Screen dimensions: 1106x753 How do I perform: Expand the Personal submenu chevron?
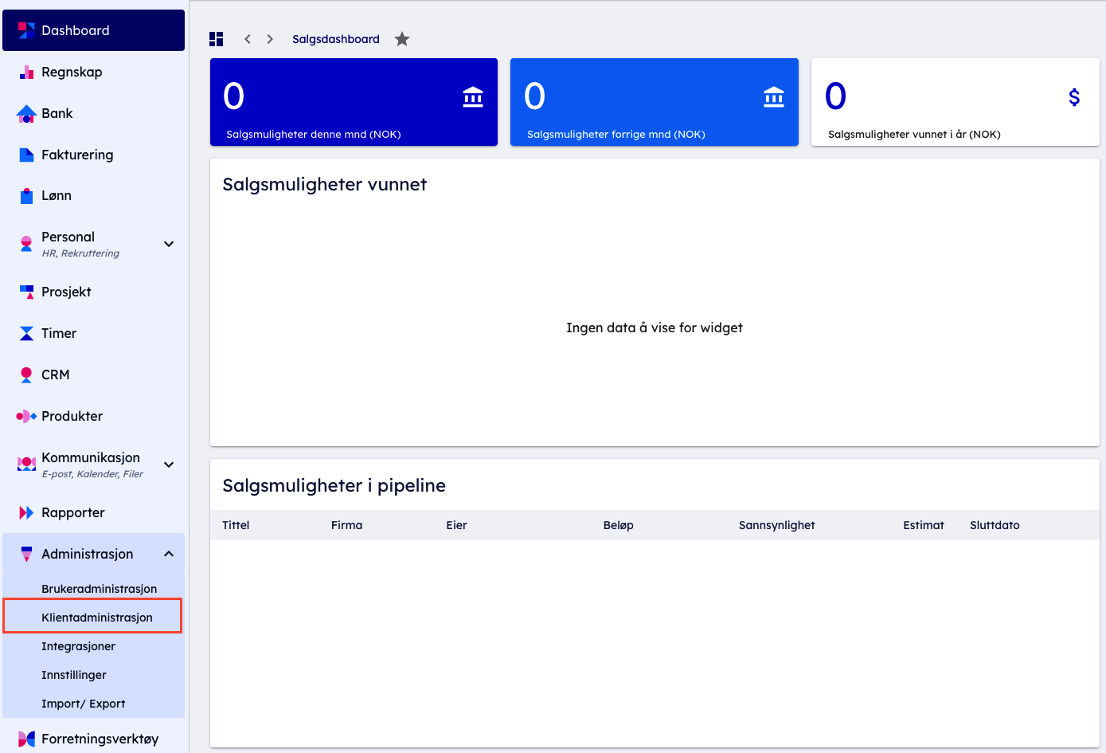pyautogui.click(x=169, y=244)
